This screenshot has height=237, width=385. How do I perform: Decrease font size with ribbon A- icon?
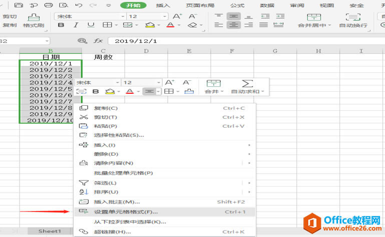click(x=193, y=16)
